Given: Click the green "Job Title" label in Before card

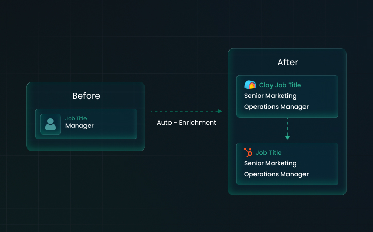Looking at the screenshot, I should [x=76, y=118].
